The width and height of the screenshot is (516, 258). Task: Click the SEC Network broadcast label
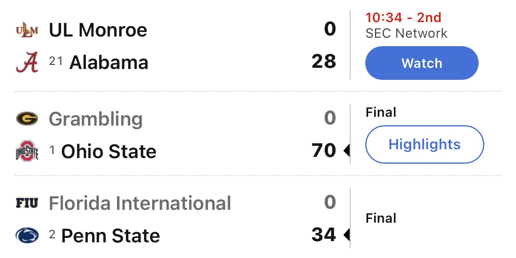406,33
